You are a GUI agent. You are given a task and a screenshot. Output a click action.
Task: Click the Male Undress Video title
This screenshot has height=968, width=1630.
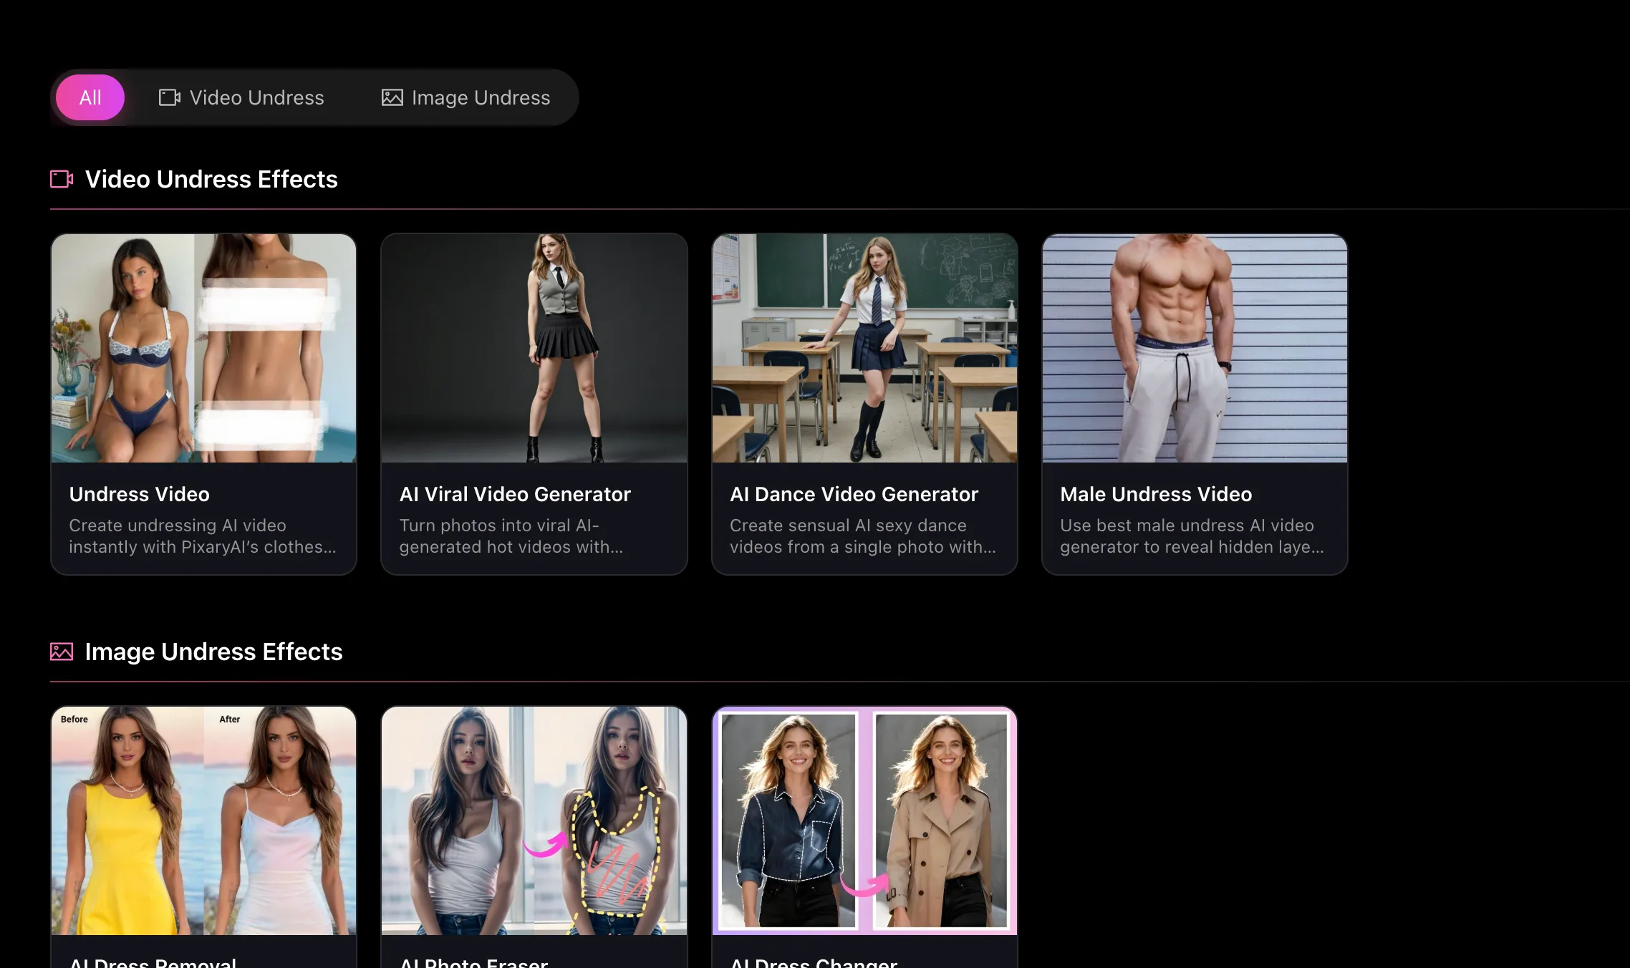[x=1156, y=494]
